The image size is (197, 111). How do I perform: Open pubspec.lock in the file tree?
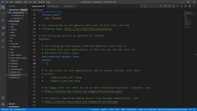pyautogui.click(x=15, y=72)
